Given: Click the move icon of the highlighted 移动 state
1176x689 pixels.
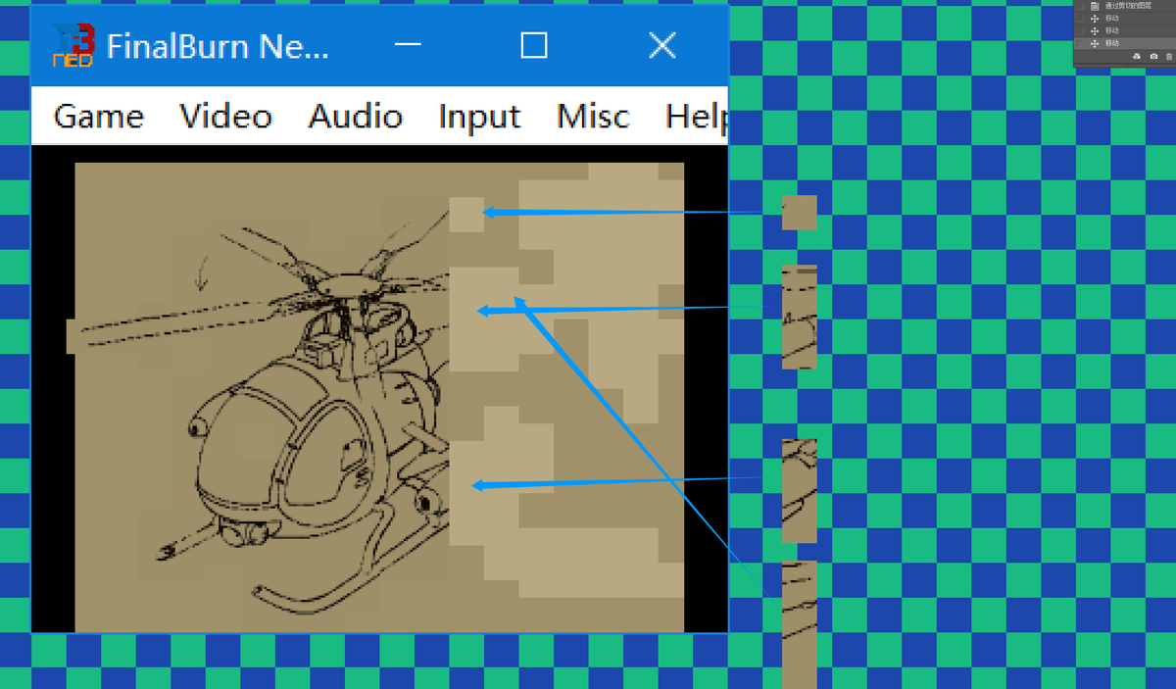Looking at the screenshot, I should [1095, 44].
